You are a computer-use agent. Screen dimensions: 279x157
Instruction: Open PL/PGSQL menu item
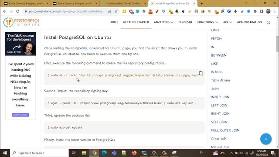(x=185, y=22)
